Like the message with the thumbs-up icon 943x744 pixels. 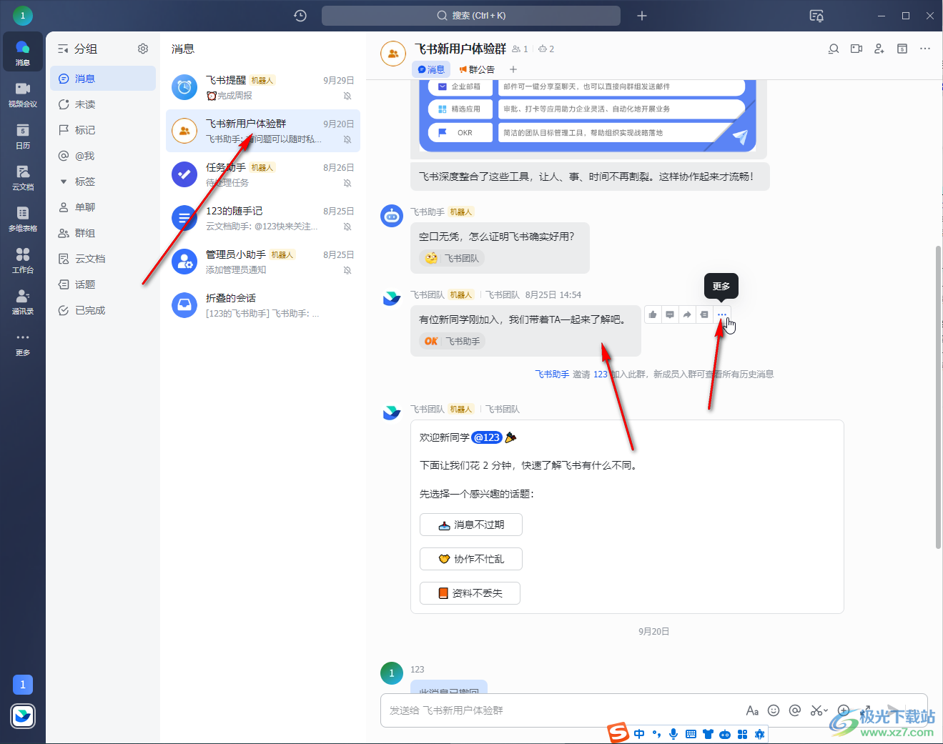(x=653, y=314)
